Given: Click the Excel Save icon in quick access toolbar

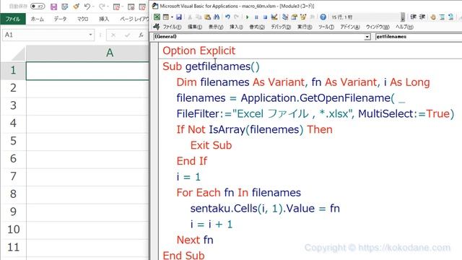Looking at the screenshot, I should coord(53,6).
